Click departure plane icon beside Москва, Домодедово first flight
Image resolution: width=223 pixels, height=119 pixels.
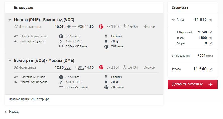click(16, 36)
